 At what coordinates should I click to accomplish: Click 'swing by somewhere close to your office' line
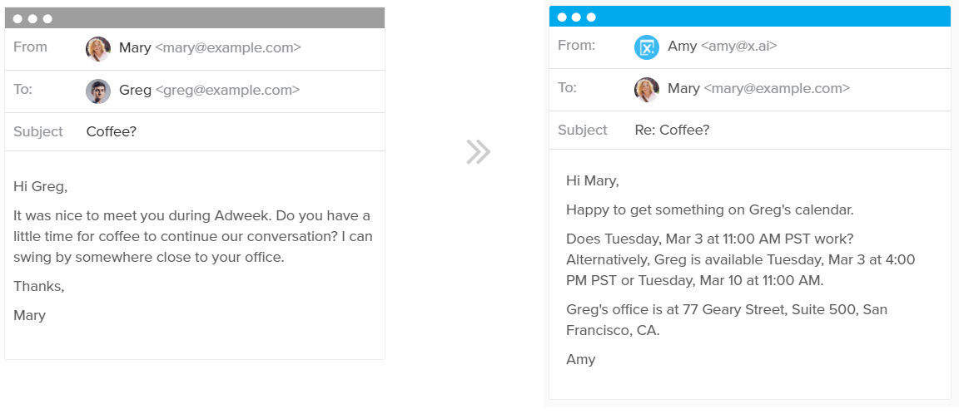click(149, 257)
